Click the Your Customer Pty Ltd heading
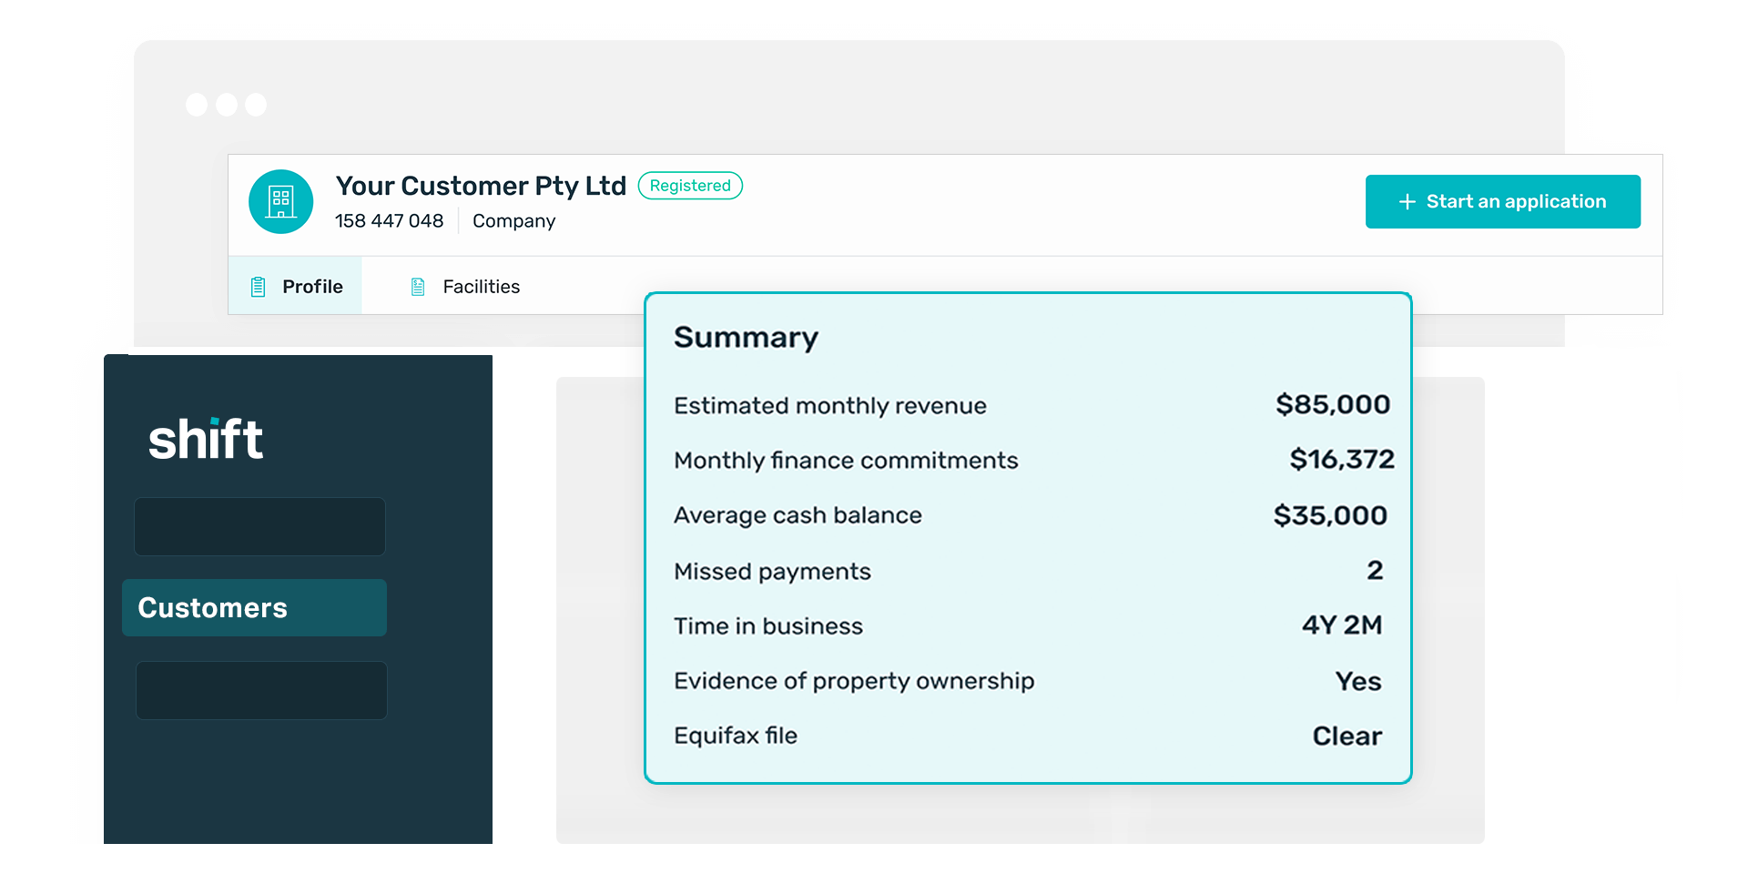Image resolution: width=1748 pixels, height=884 pixels. click(x=481, y=186)
